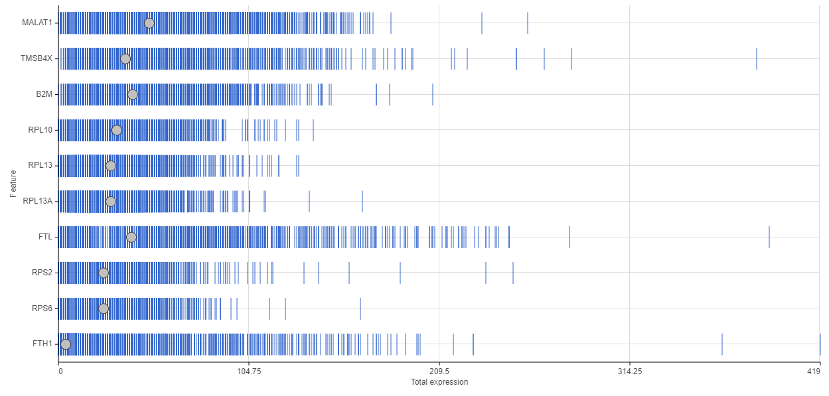Select the FTL label on the y-axis
The height and width of the screenshot is (396, 829).
coord(46,237)
